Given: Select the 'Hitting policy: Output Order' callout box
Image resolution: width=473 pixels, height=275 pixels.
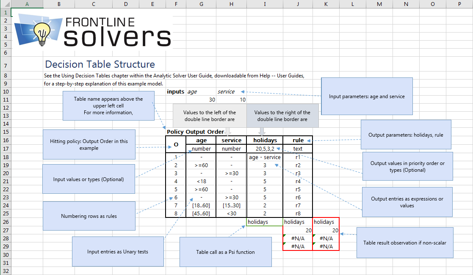Looking at the screenshot, I should click(89, 144).
